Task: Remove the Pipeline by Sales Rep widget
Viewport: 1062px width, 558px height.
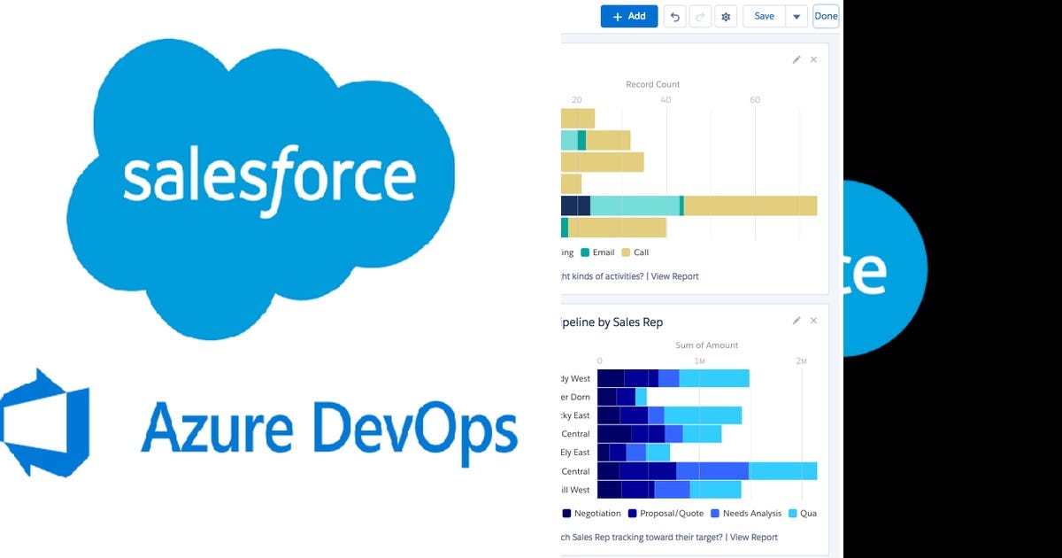Action: coord(813,321)
